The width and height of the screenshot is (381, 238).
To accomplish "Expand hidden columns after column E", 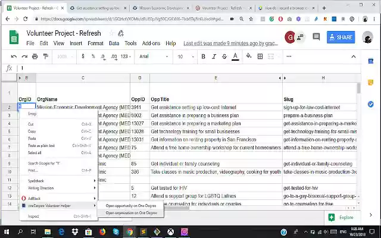I will (280, 78).
